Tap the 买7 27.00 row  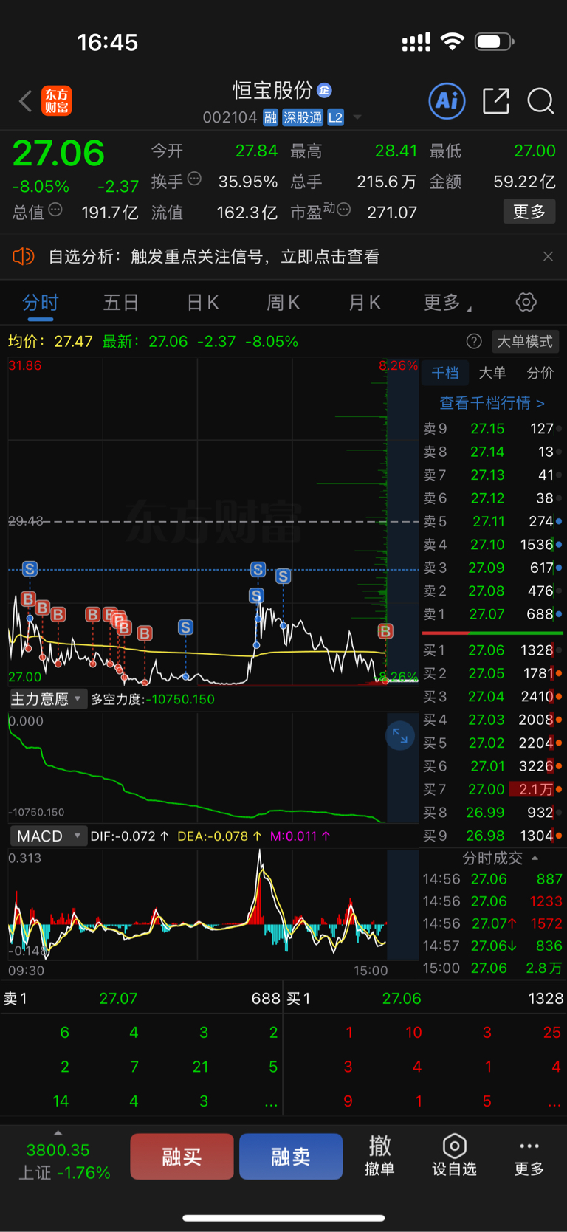(492, 789)
